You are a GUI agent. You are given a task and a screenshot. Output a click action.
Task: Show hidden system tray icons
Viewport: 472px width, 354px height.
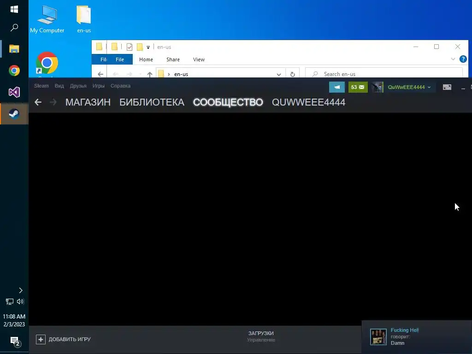click(x=20, y=290)
